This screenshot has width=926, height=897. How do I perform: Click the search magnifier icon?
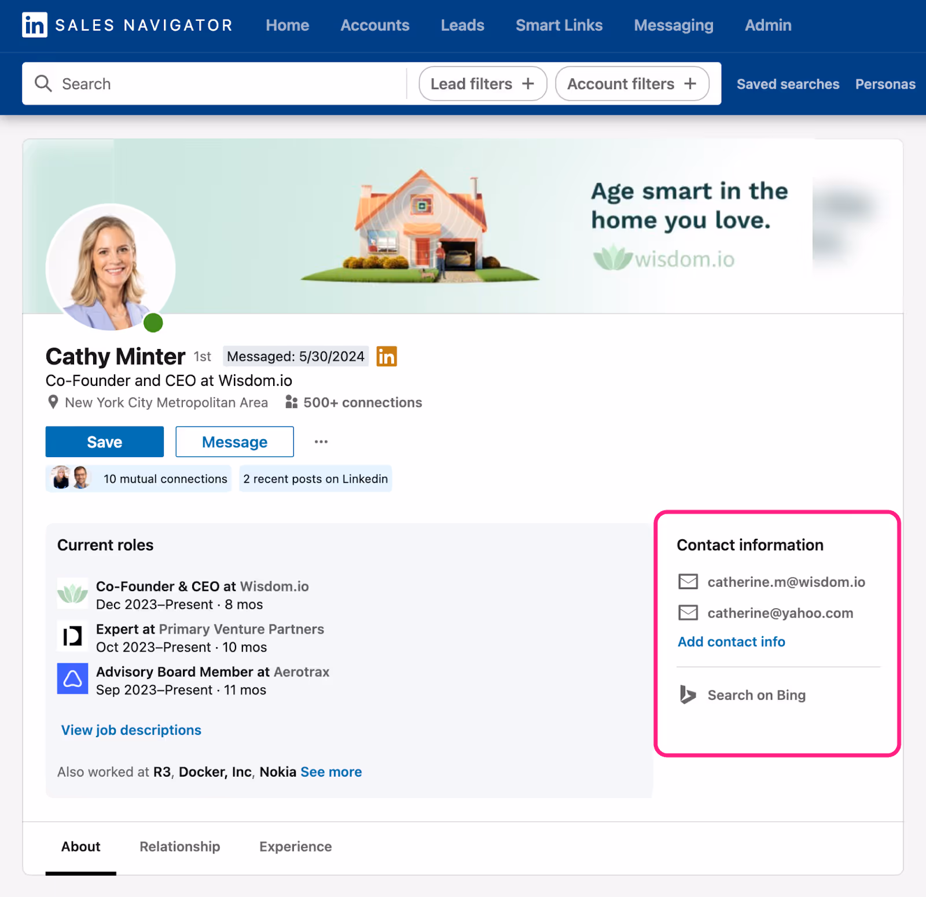pyautogui.click(x=43, y=83)
